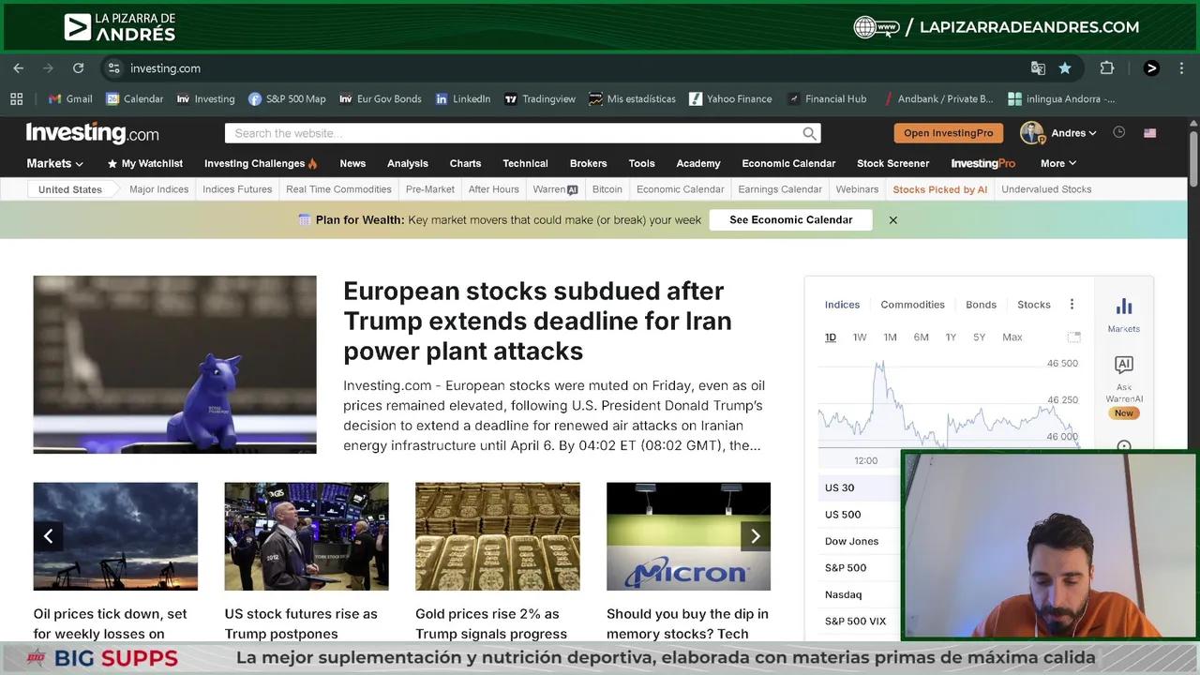
Task: Open the Chrome apps grid icon
Action: click(17, 98)
